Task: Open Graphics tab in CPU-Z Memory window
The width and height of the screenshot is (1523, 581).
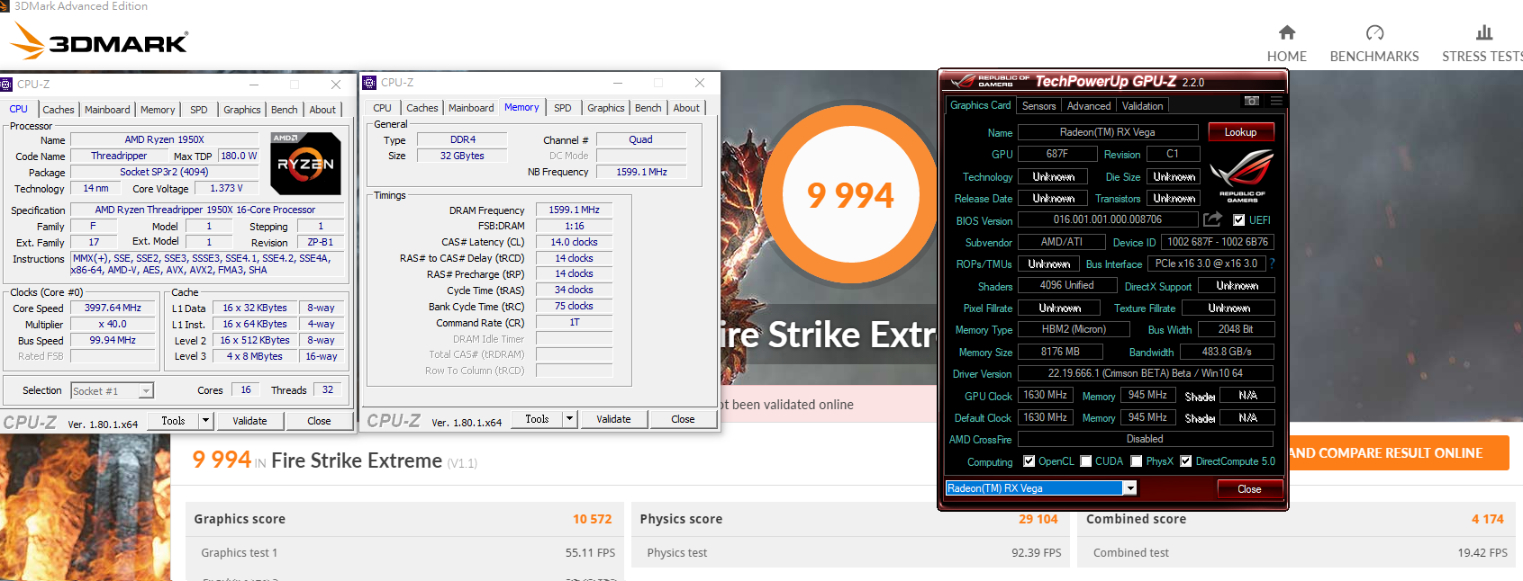Action: click(x=606, y=108)
